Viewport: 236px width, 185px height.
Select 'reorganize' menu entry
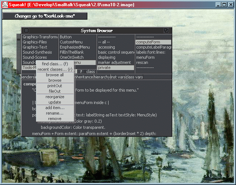[55, 97]
